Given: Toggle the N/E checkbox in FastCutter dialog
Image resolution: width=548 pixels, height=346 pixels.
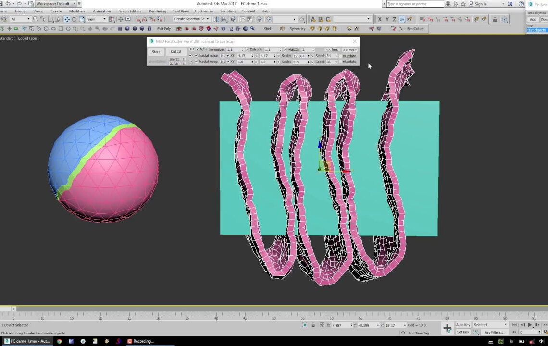Looking at the screenshot, I should click(x=197, y=49).
